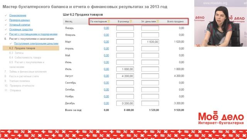Click Сентябрь В розницу input field
This screenshot has height=139, width=247.
tap(125, 83)
